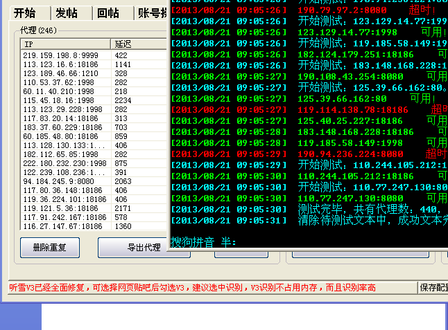Click proxy entry 116.27.147.67:18186
The height and width of the screenshot is (330, 448).
pyautogui.click(x=65, y=226)
